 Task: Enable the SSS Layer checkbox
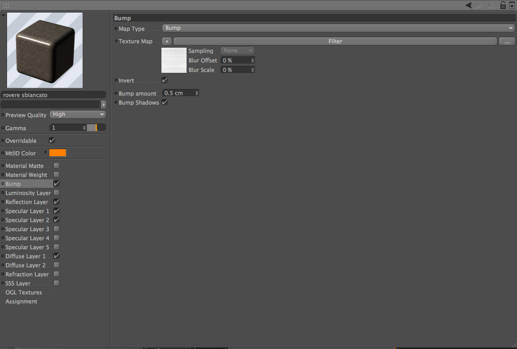tap(57, 283)
